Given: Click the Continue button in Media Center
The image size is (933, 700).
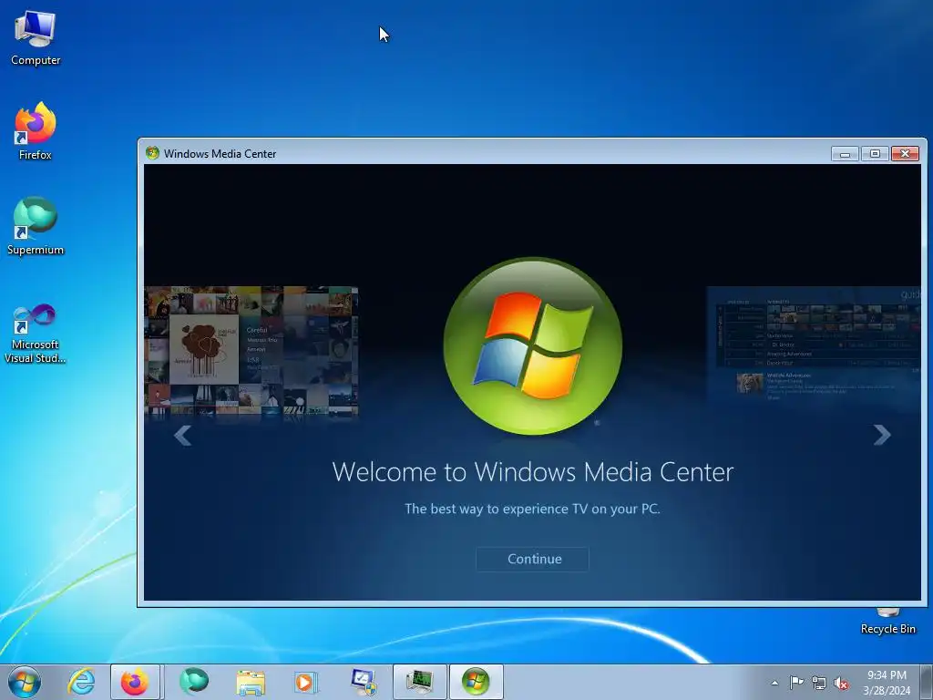Looking at the screenshot, I should [x=532, y=559].
